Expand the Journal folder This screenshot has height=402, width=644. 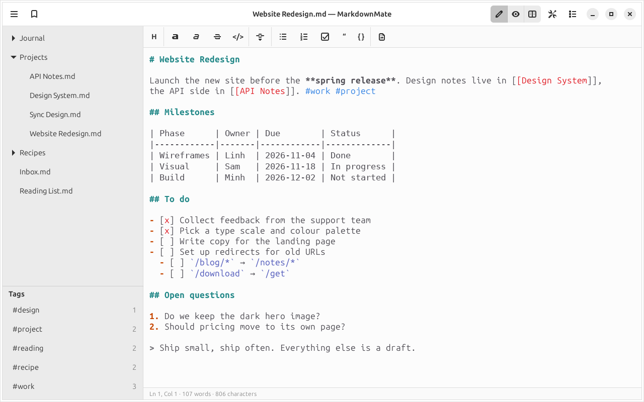click(14, 38)
